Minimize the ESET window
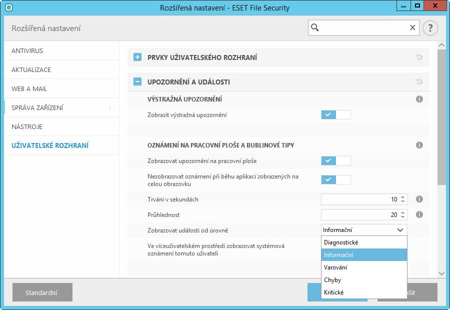 click(x=403, y=5)
